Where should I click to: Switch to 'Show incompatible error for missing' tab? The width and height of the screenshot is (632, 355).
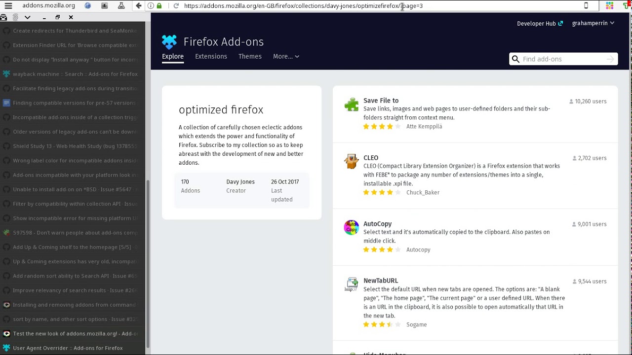click(72, 218)
